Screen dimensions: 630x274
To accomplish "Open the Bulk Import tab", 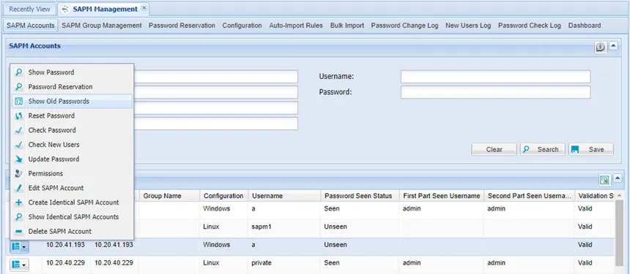I will [347, 26].
